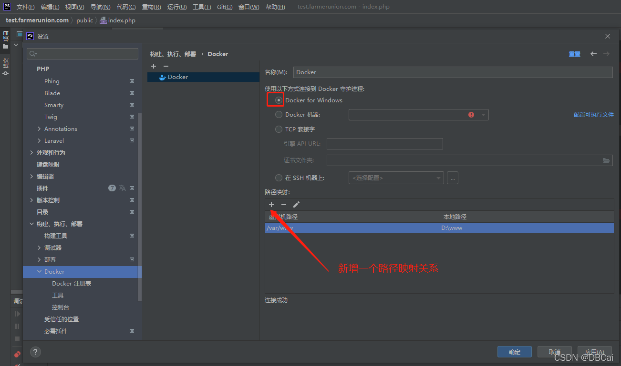Expand the 编辑器 settings group
Image resolution: width=621 pixels, height=366 pixels.
(x=31, y=177)
